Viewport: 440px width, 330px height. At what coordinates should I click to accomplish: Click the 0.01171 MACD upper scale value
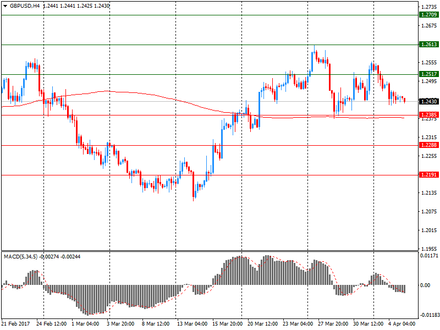(x=428, y=255)
